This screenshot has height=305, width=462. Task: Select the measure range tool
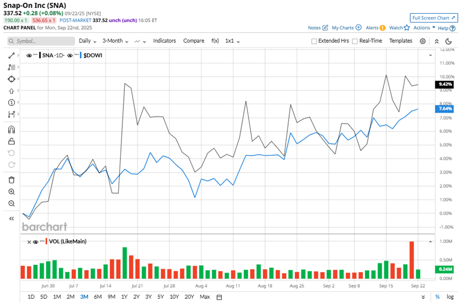point(11,114)
